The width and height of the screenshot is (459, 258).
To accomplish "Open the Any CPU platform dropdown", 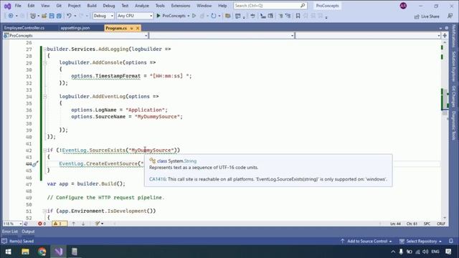I will [x=135, y=16].
